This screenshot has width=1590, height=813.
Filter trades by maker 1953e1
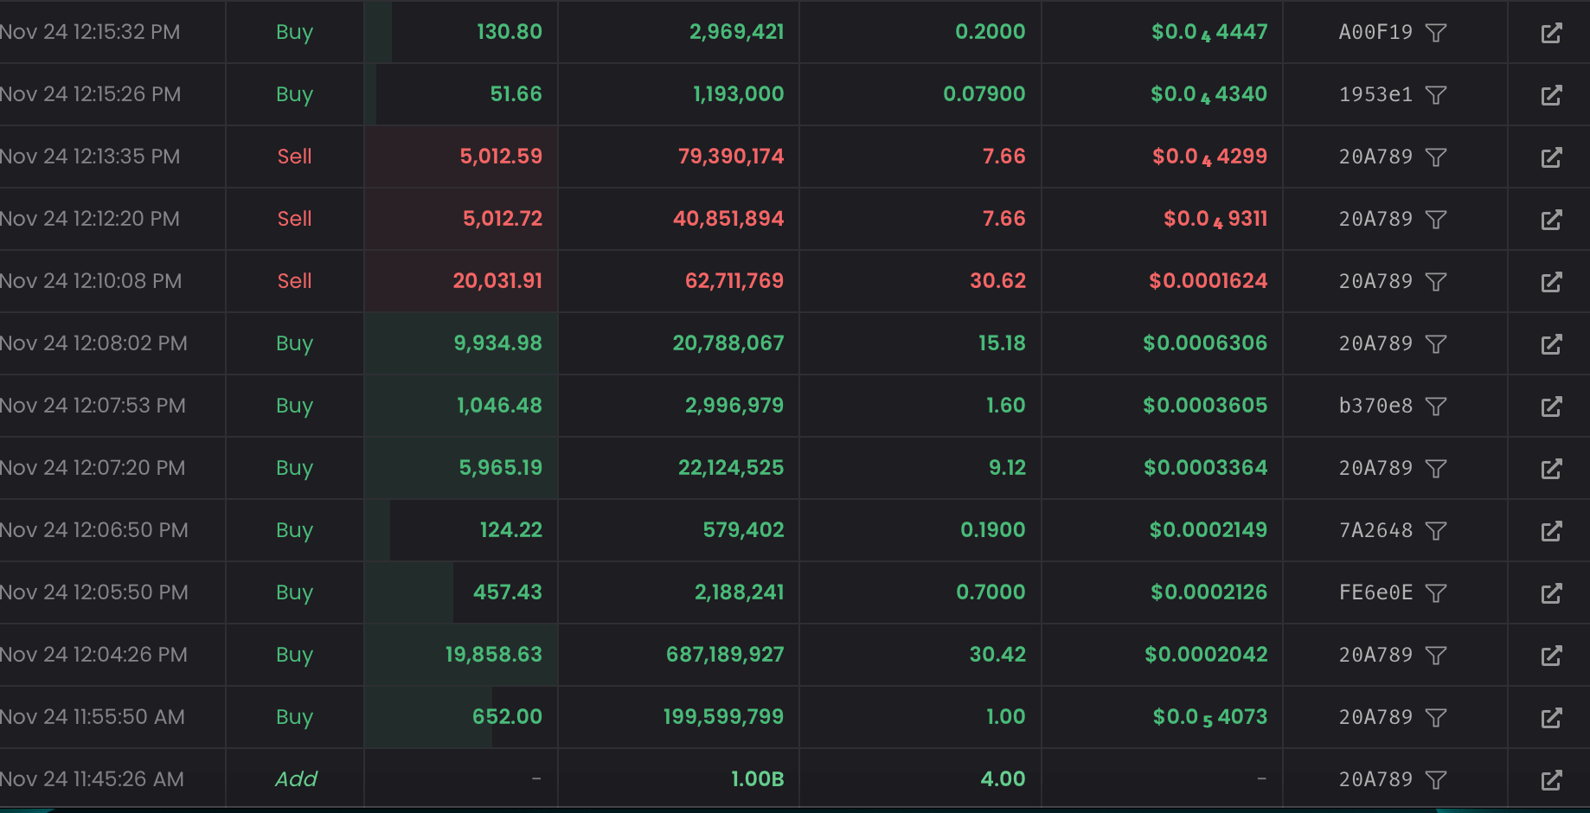coord(1436,95)
